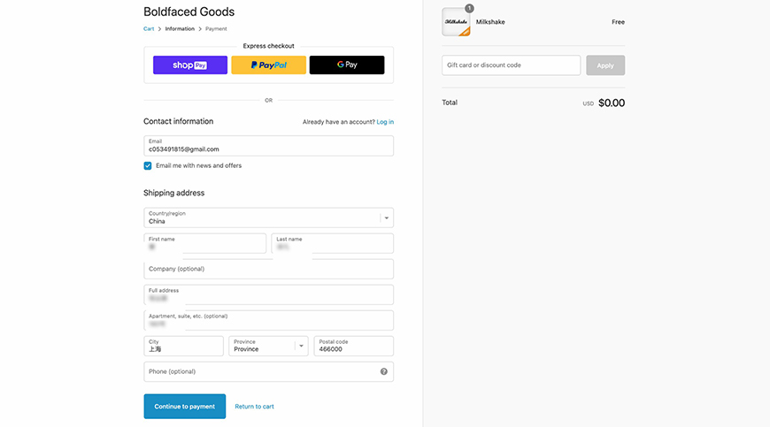Click the phone help question mark icon
The height and width of the screenshot is (427, 770).
pos(383,371)
